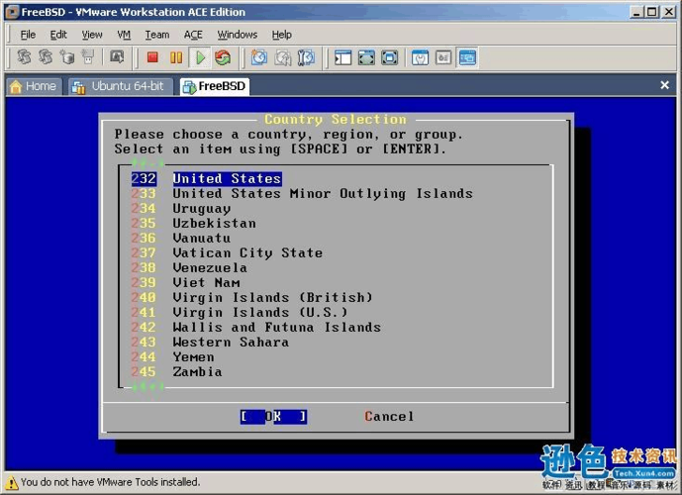
Task: Open the File menu
Action: tap(29, 35)
